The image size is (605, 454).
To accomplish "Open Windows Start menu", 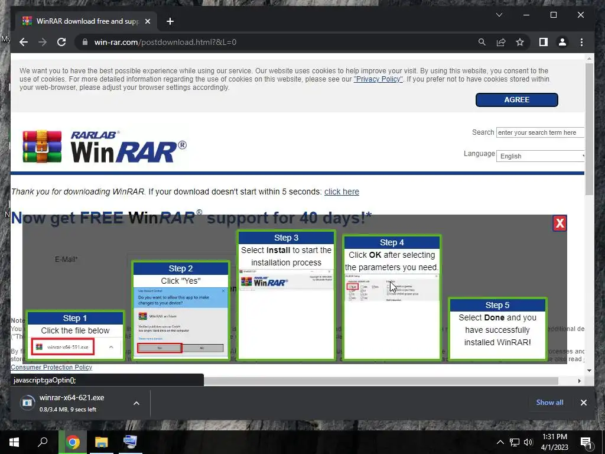I will (x=14, y=442).
